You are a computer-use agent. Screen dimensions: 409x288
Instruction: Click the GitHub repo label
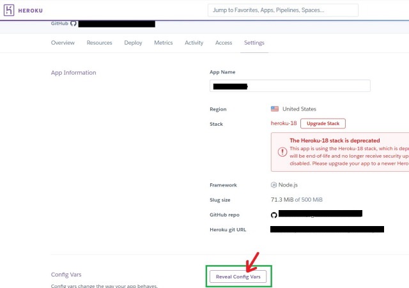(x=224, y=215)
